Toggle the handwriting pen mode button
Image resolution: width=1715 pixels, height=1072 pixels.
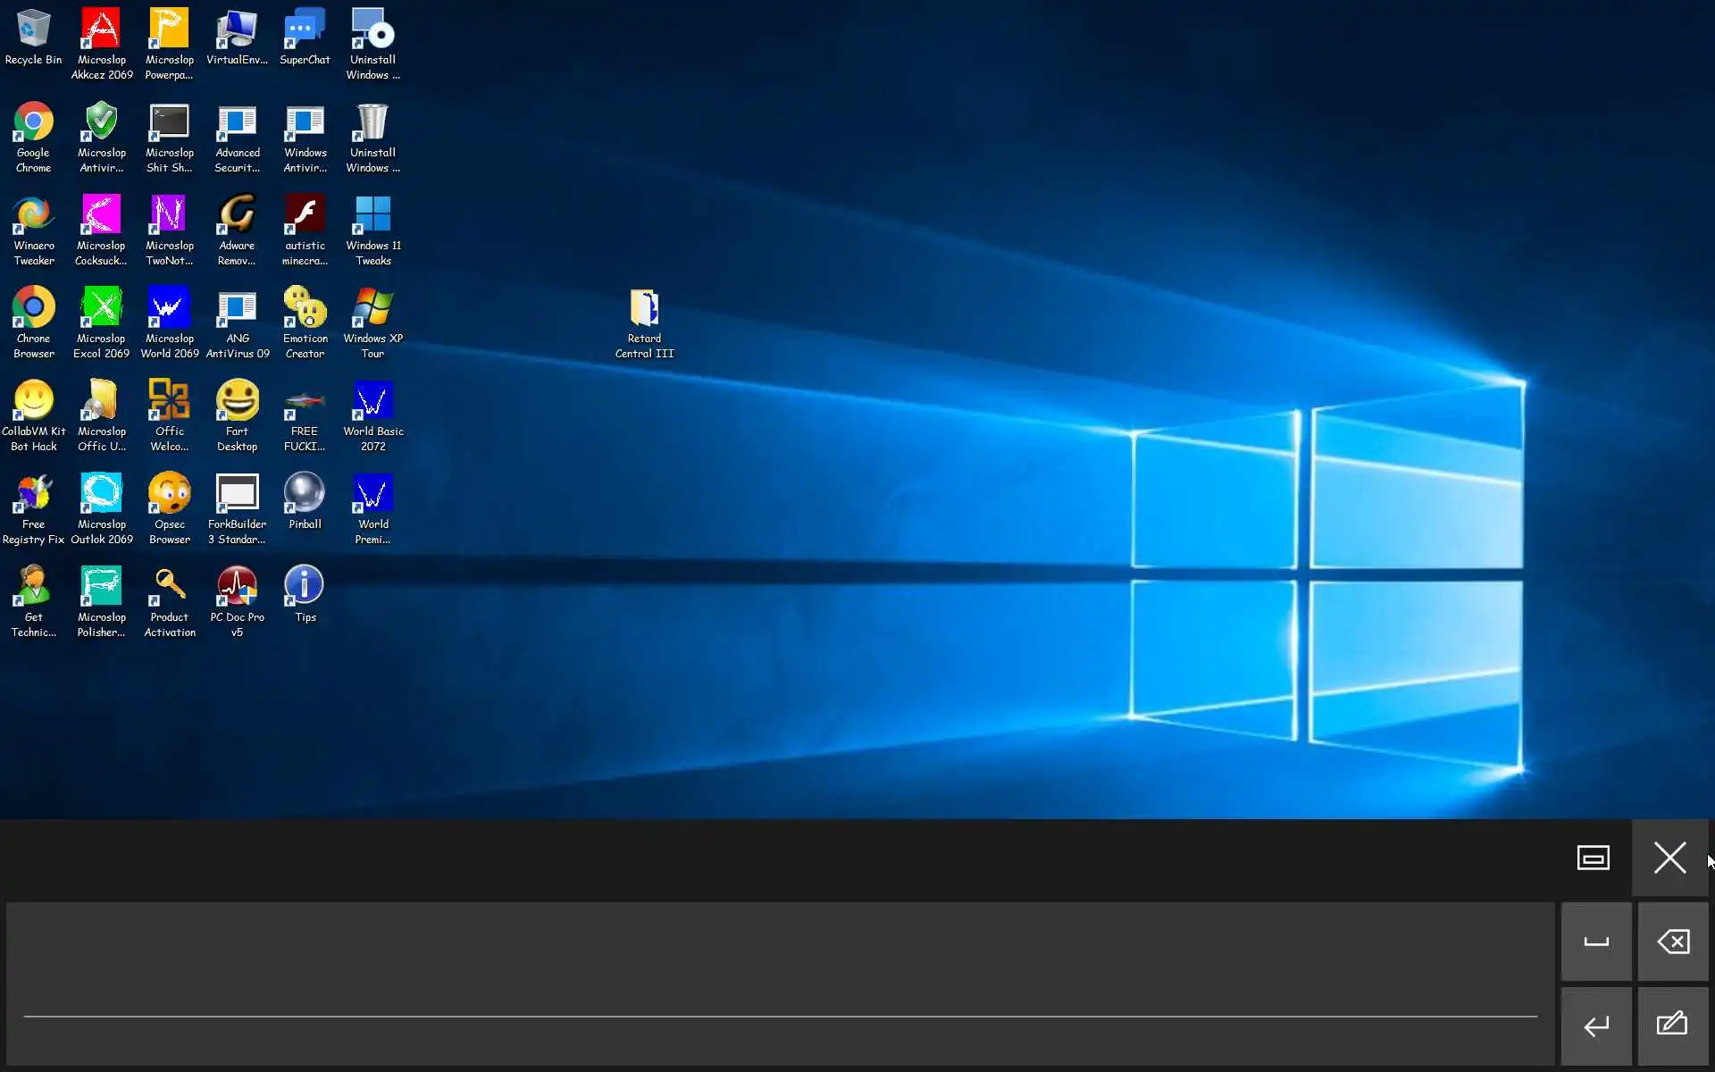click(x=1671, y=1024)
